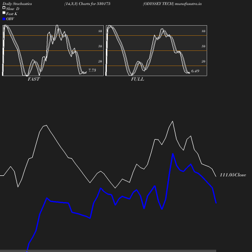Image resolution: width=252 pixels, height=252 pixels.
Task: Select the '(ODYSSEY TECH) munafasutra.in' text
Action: point(172,4)
